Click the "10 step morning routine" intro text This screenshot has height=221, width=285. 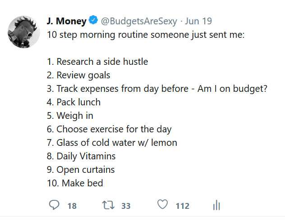146,34
